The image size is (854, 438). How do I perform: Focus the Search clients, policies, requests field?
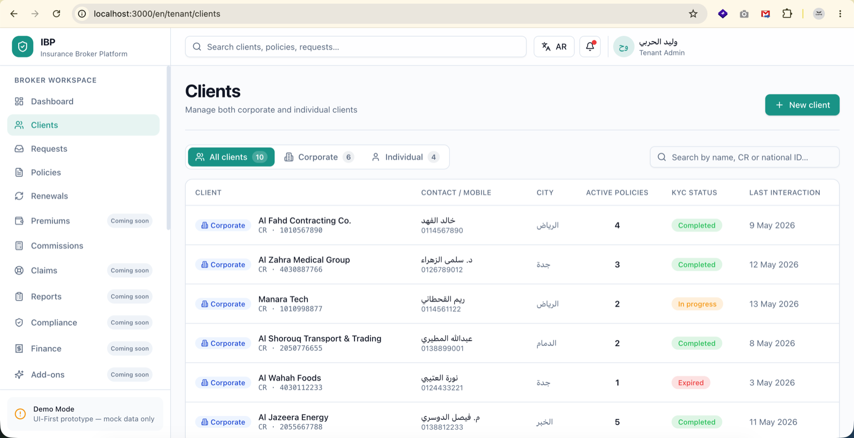click(x=355, y=47)
